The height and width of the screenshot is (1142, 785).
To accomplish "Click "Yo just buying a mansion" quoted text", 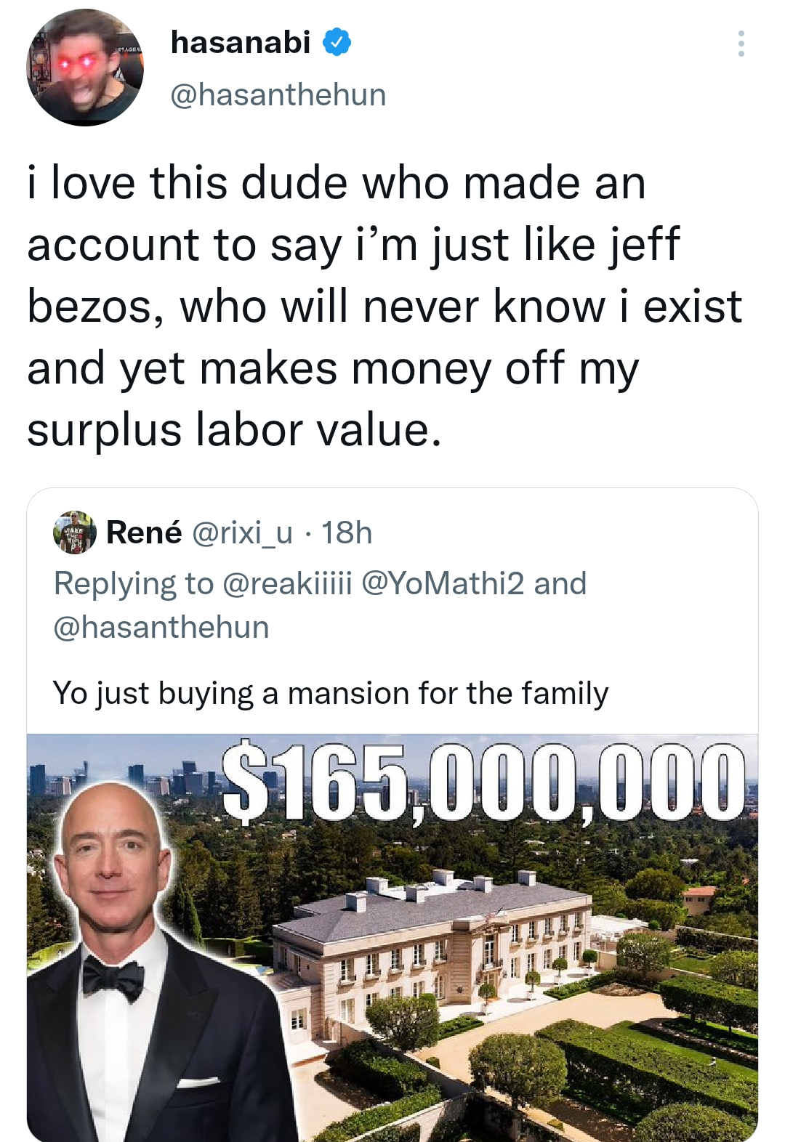I will 330,693.
